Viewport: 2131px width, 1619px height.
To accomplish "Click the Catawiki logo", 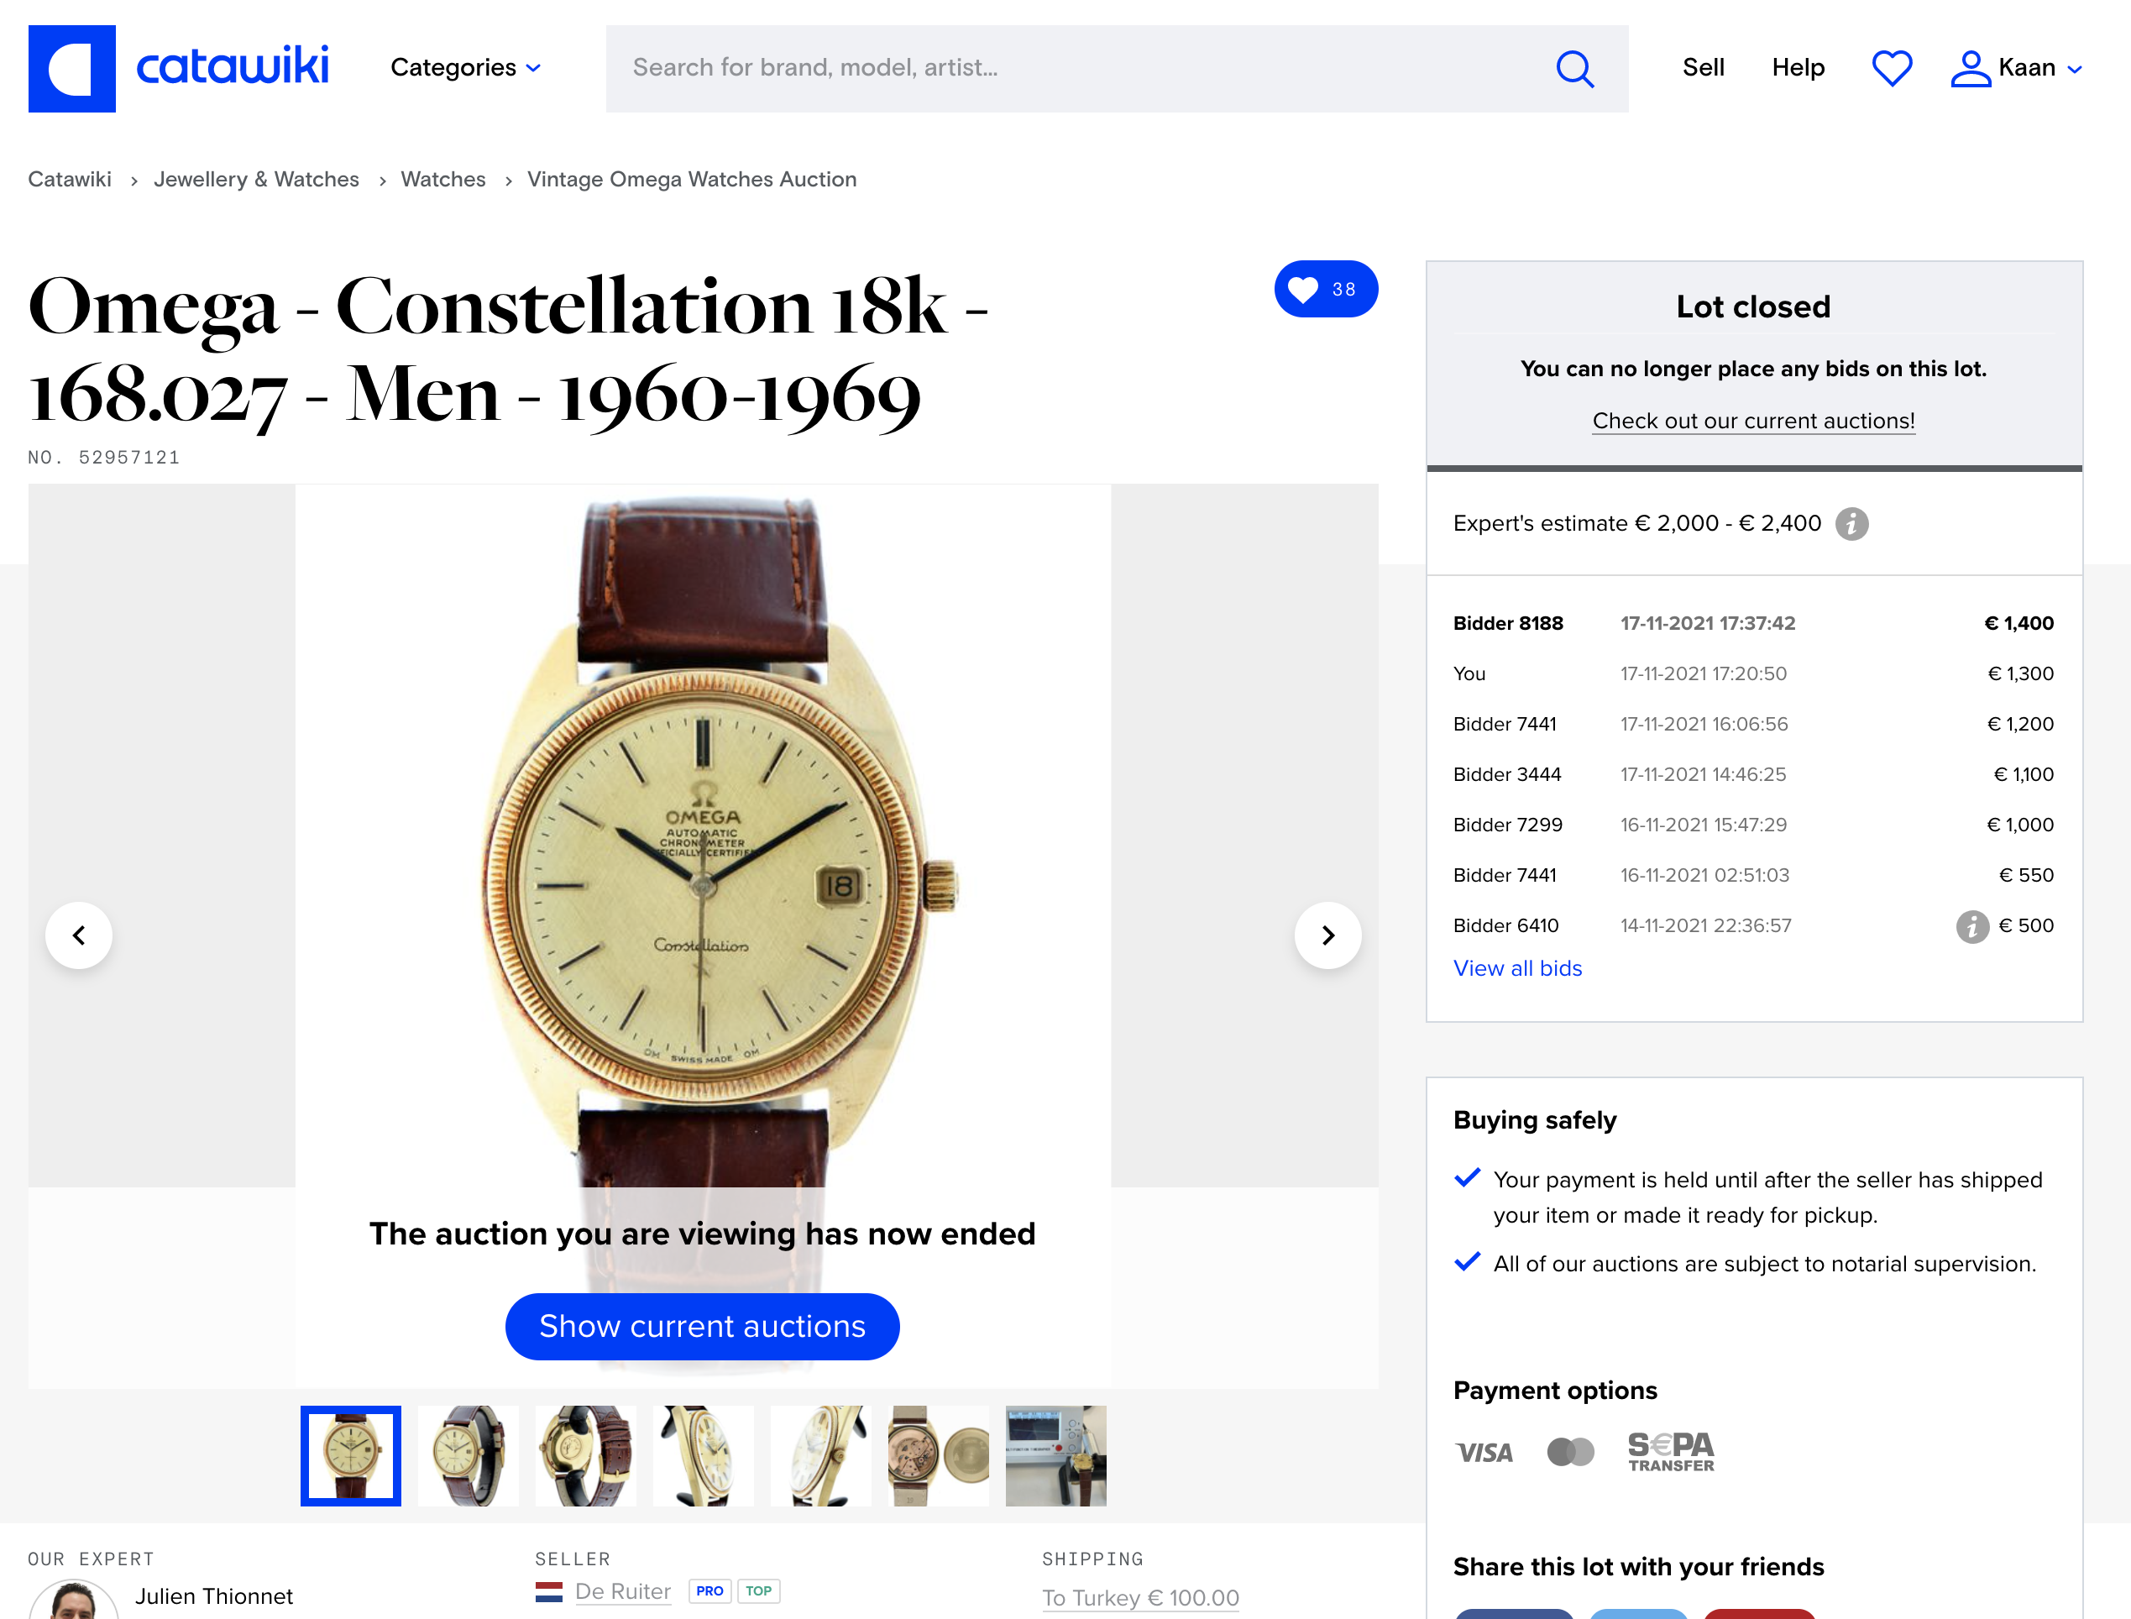I will (178, 68).
